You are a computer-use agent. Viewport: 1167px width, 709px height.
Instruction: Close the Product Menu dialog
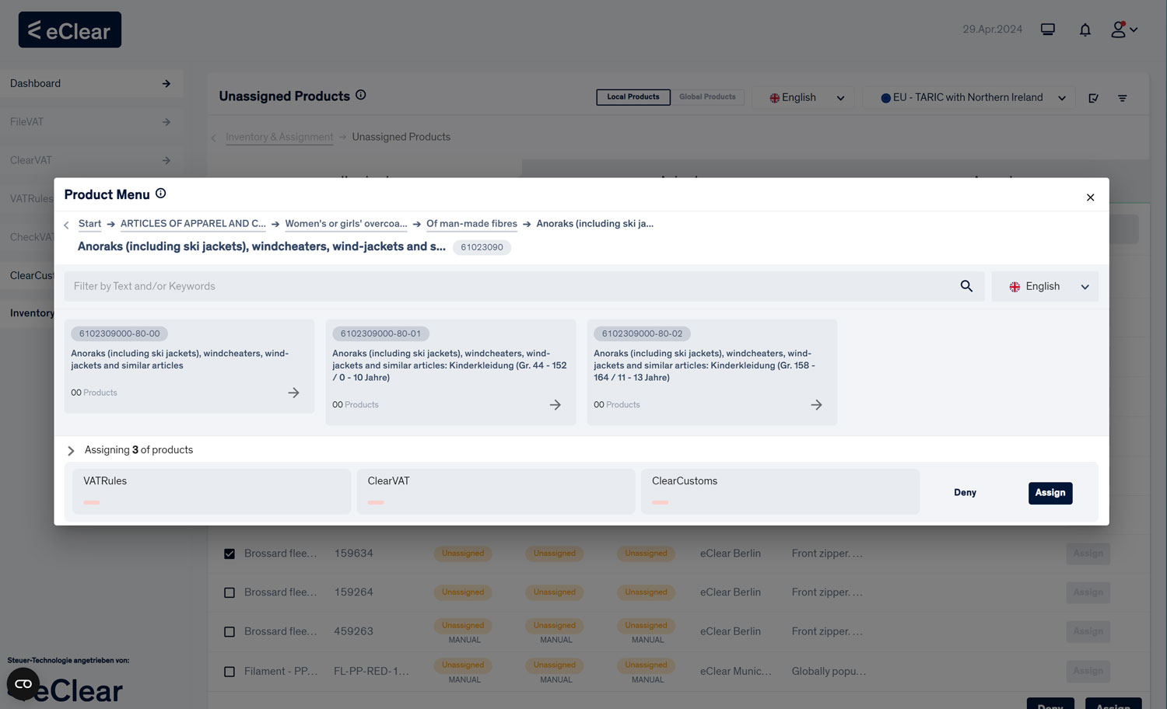(x=1090, y=197)
